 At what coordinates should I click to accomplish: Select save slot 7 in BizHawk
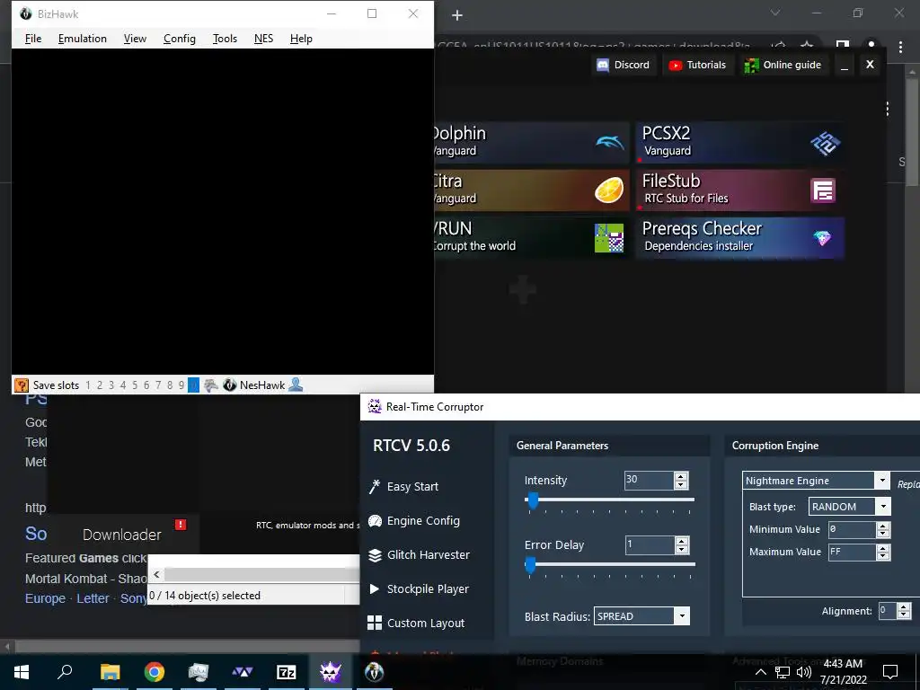click(158, 385)
